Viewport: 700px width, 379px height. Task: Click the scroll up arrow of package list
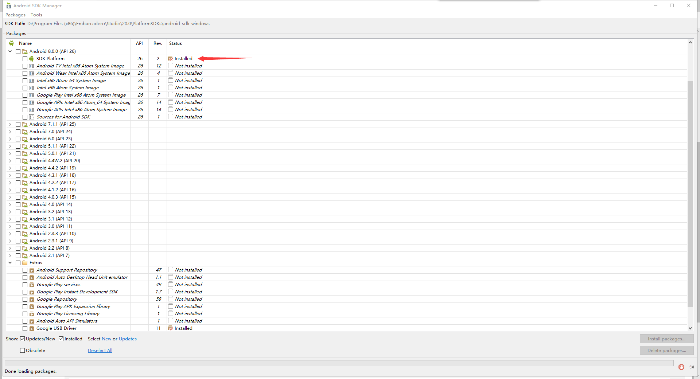point(690,43)
